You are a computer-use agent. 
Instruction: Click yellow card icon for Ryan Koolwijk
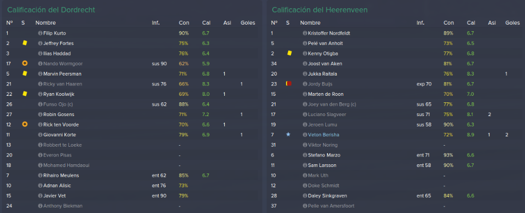pyautogui.click(x=25, y=94)
